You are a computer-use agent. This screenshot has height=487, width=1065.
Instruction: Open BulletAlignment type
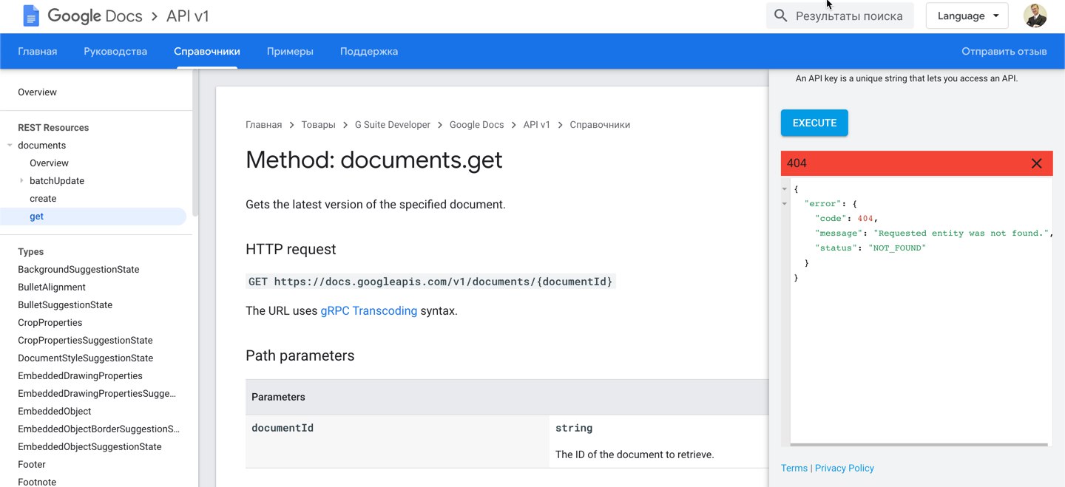point(52,287)
